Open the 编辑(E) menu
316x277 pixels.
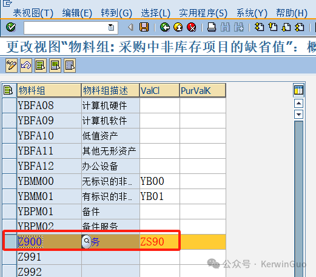click(77, 13)
